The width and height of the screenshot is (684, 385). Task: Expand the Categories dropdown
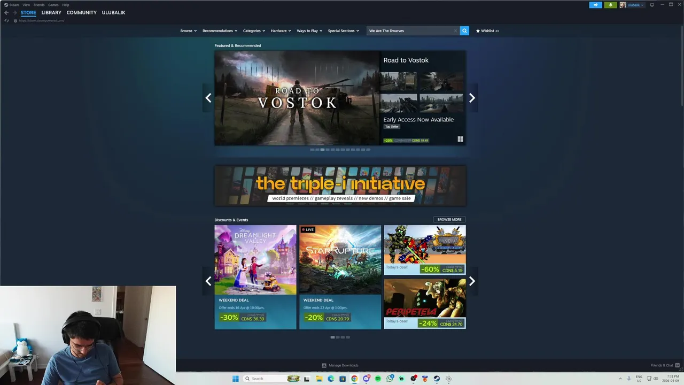pyautogui.click(x=254, y=30)
